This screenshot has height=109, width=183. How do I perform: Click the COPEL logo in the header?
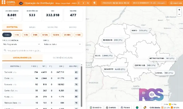(x=8, y=3)
